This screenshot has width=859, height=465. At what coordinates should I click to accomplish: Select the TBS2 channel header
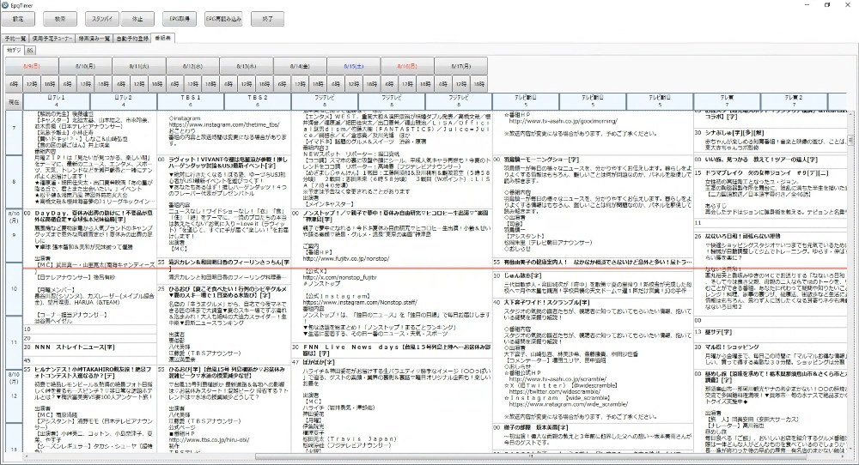tap(258, 101)
